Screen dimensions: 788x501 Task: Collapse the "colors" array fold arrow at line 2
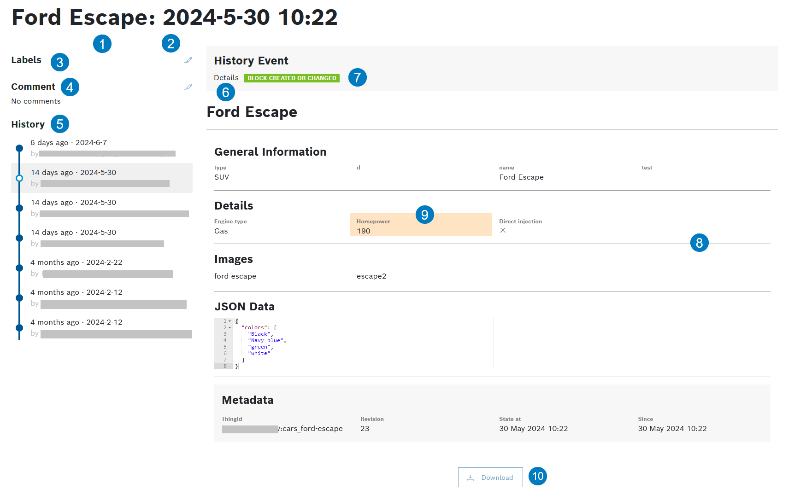click(x=229, y=327)
